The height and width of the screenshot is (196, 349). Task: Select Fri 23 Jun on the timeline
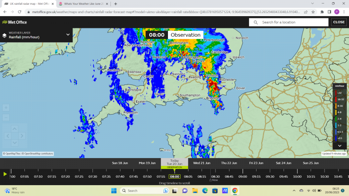pyautogui.click(x=256, y=163)
